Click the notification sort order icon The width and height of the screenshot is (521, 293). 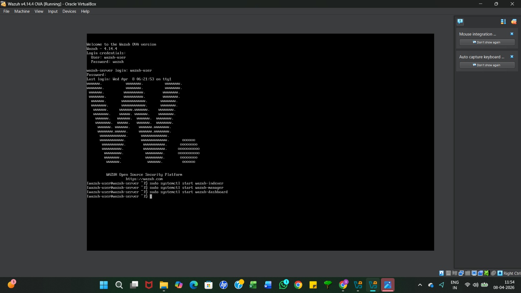503,21
